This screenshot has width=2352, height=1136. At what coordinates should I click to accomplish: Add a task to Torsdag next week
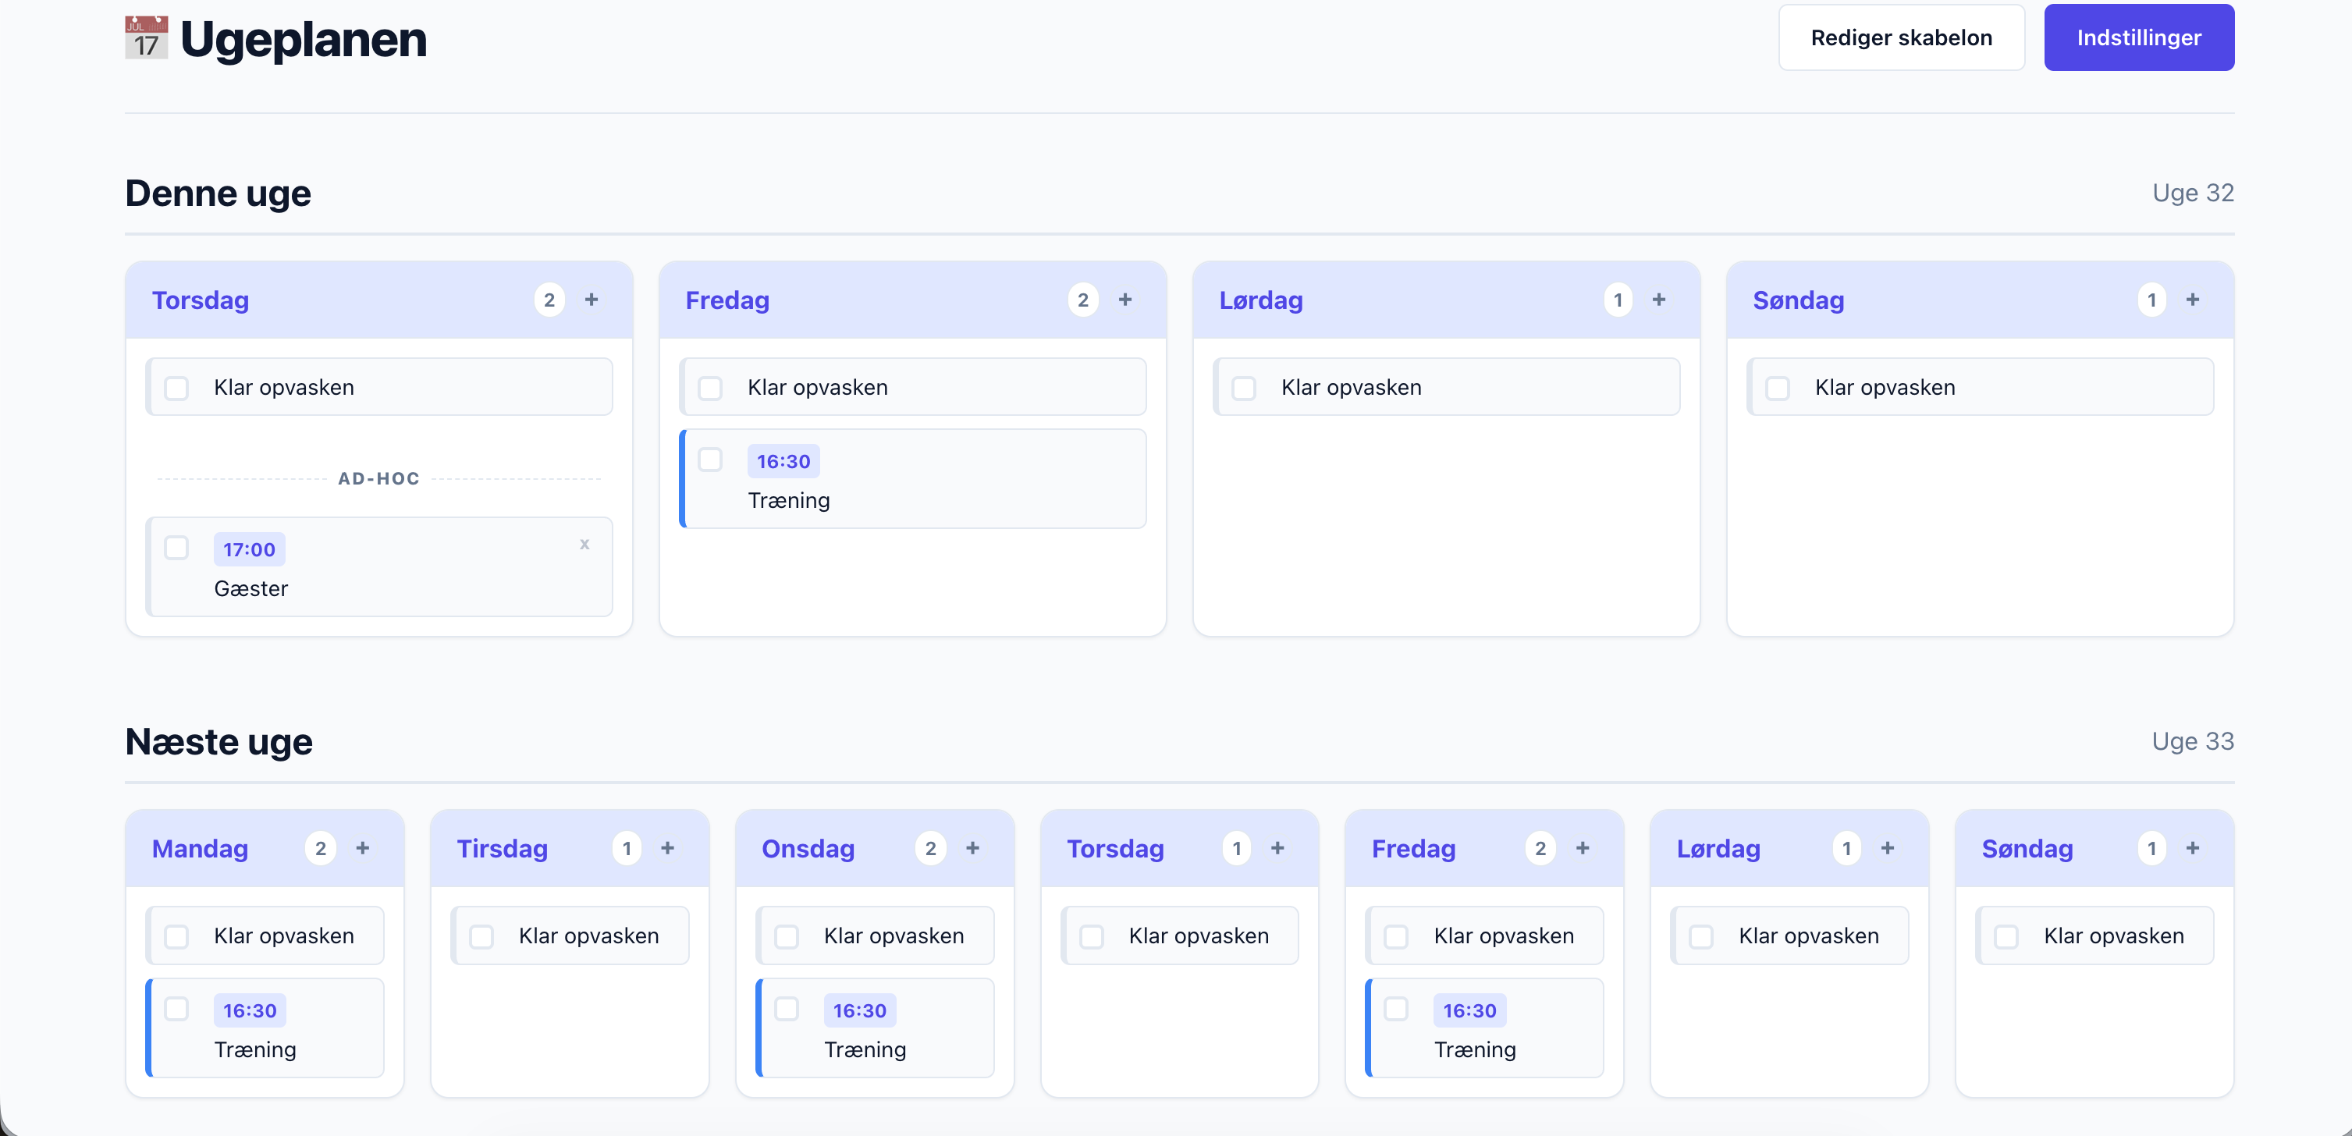(1277, 848)
